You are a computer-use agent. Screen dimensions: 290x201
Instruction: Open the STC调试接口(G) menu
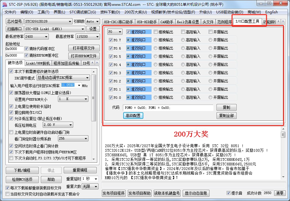pyautogui.click(x=83, y=12)
